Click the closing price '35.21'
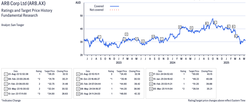The height and width of the screenshot is (102, 248). [209, 89]
